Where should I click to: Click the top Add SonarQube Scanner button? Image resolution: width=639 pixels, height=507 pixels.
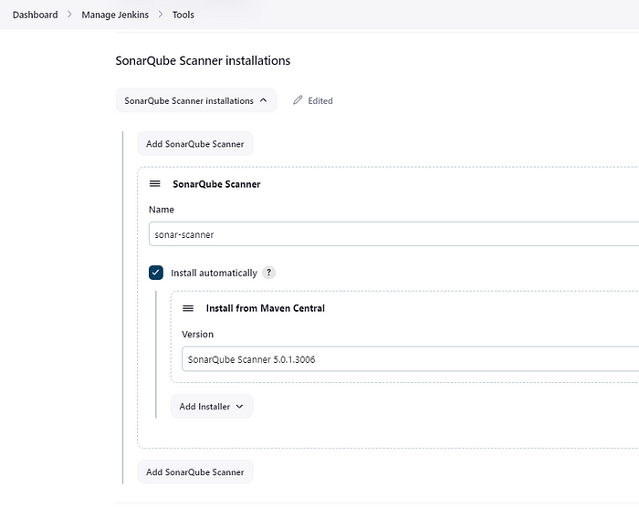pos(195,144)
